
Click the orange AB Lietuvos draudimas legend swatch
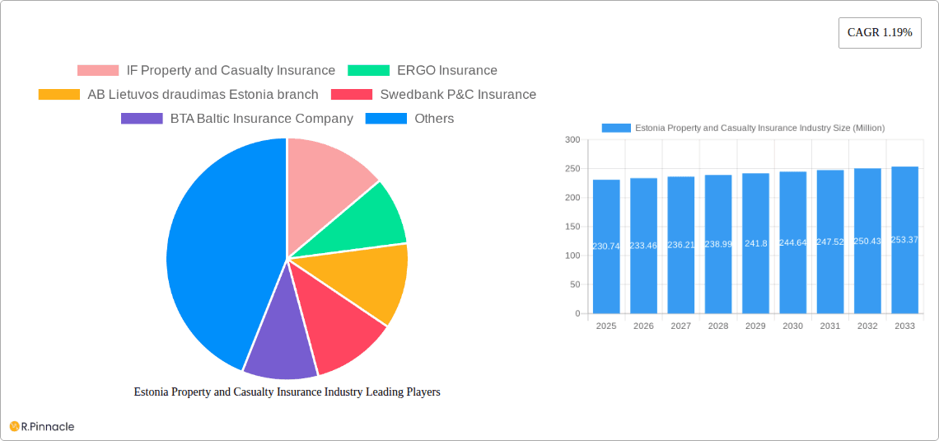coord(58,95)
